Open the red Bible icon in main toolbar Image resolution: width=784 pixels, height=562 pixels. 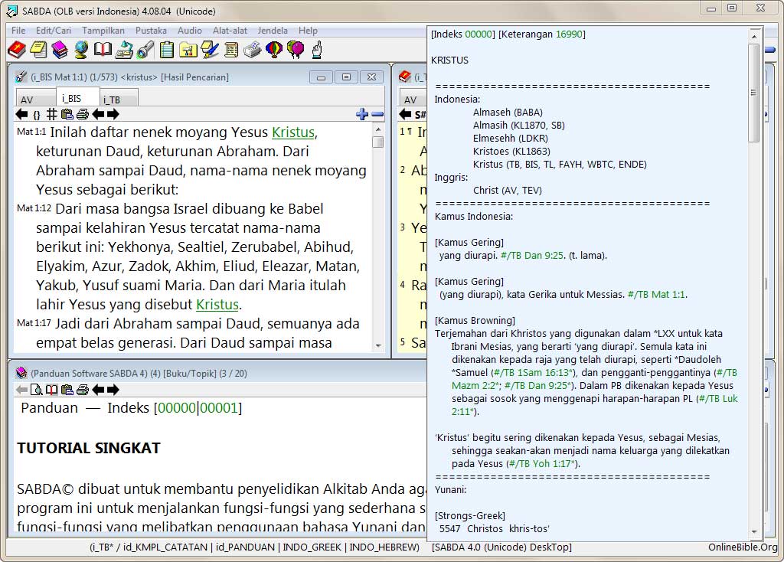tap(17, 50)
